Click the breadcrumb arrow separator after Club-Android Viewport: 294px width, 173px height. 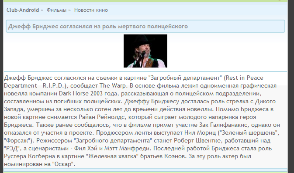[42, 10]
